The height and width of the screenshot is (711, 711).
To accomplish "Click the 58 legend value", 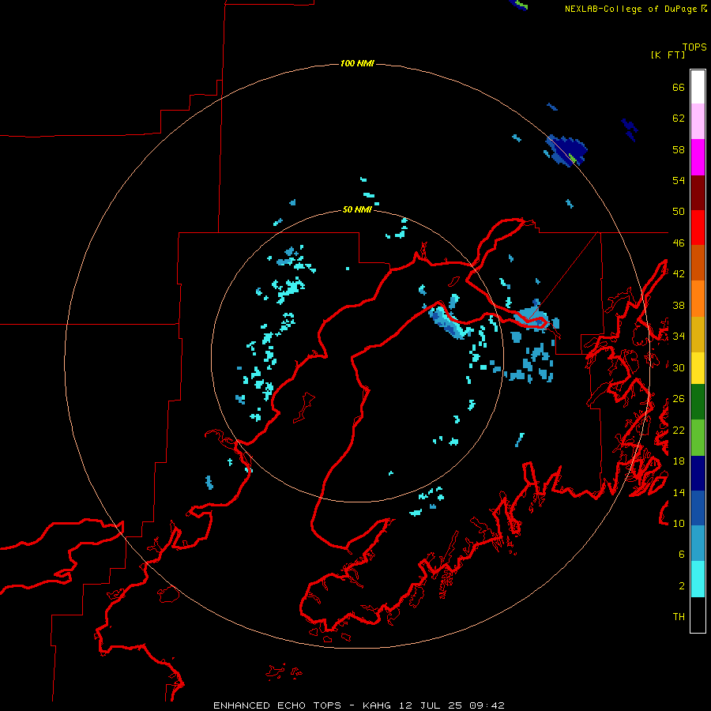I will 679,149.
